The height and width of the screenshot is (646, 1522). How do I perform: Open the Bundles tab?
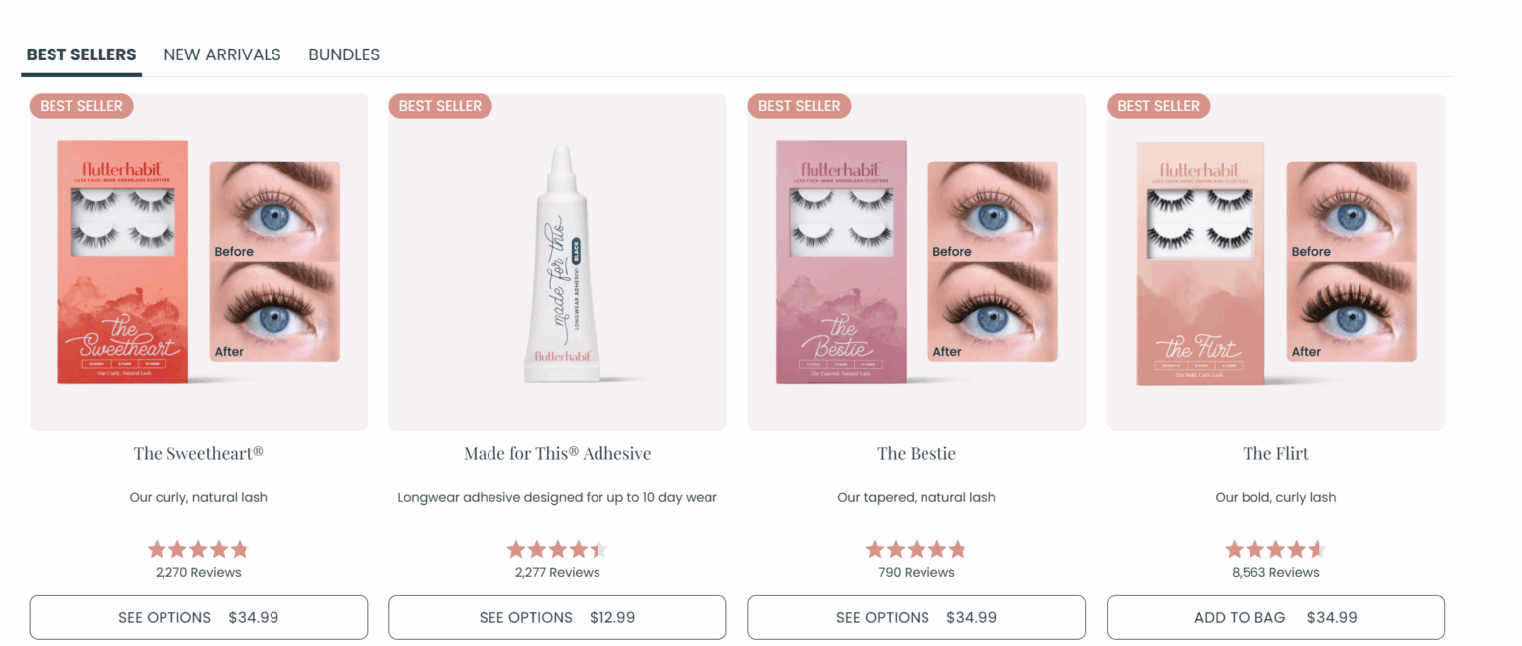344,54
